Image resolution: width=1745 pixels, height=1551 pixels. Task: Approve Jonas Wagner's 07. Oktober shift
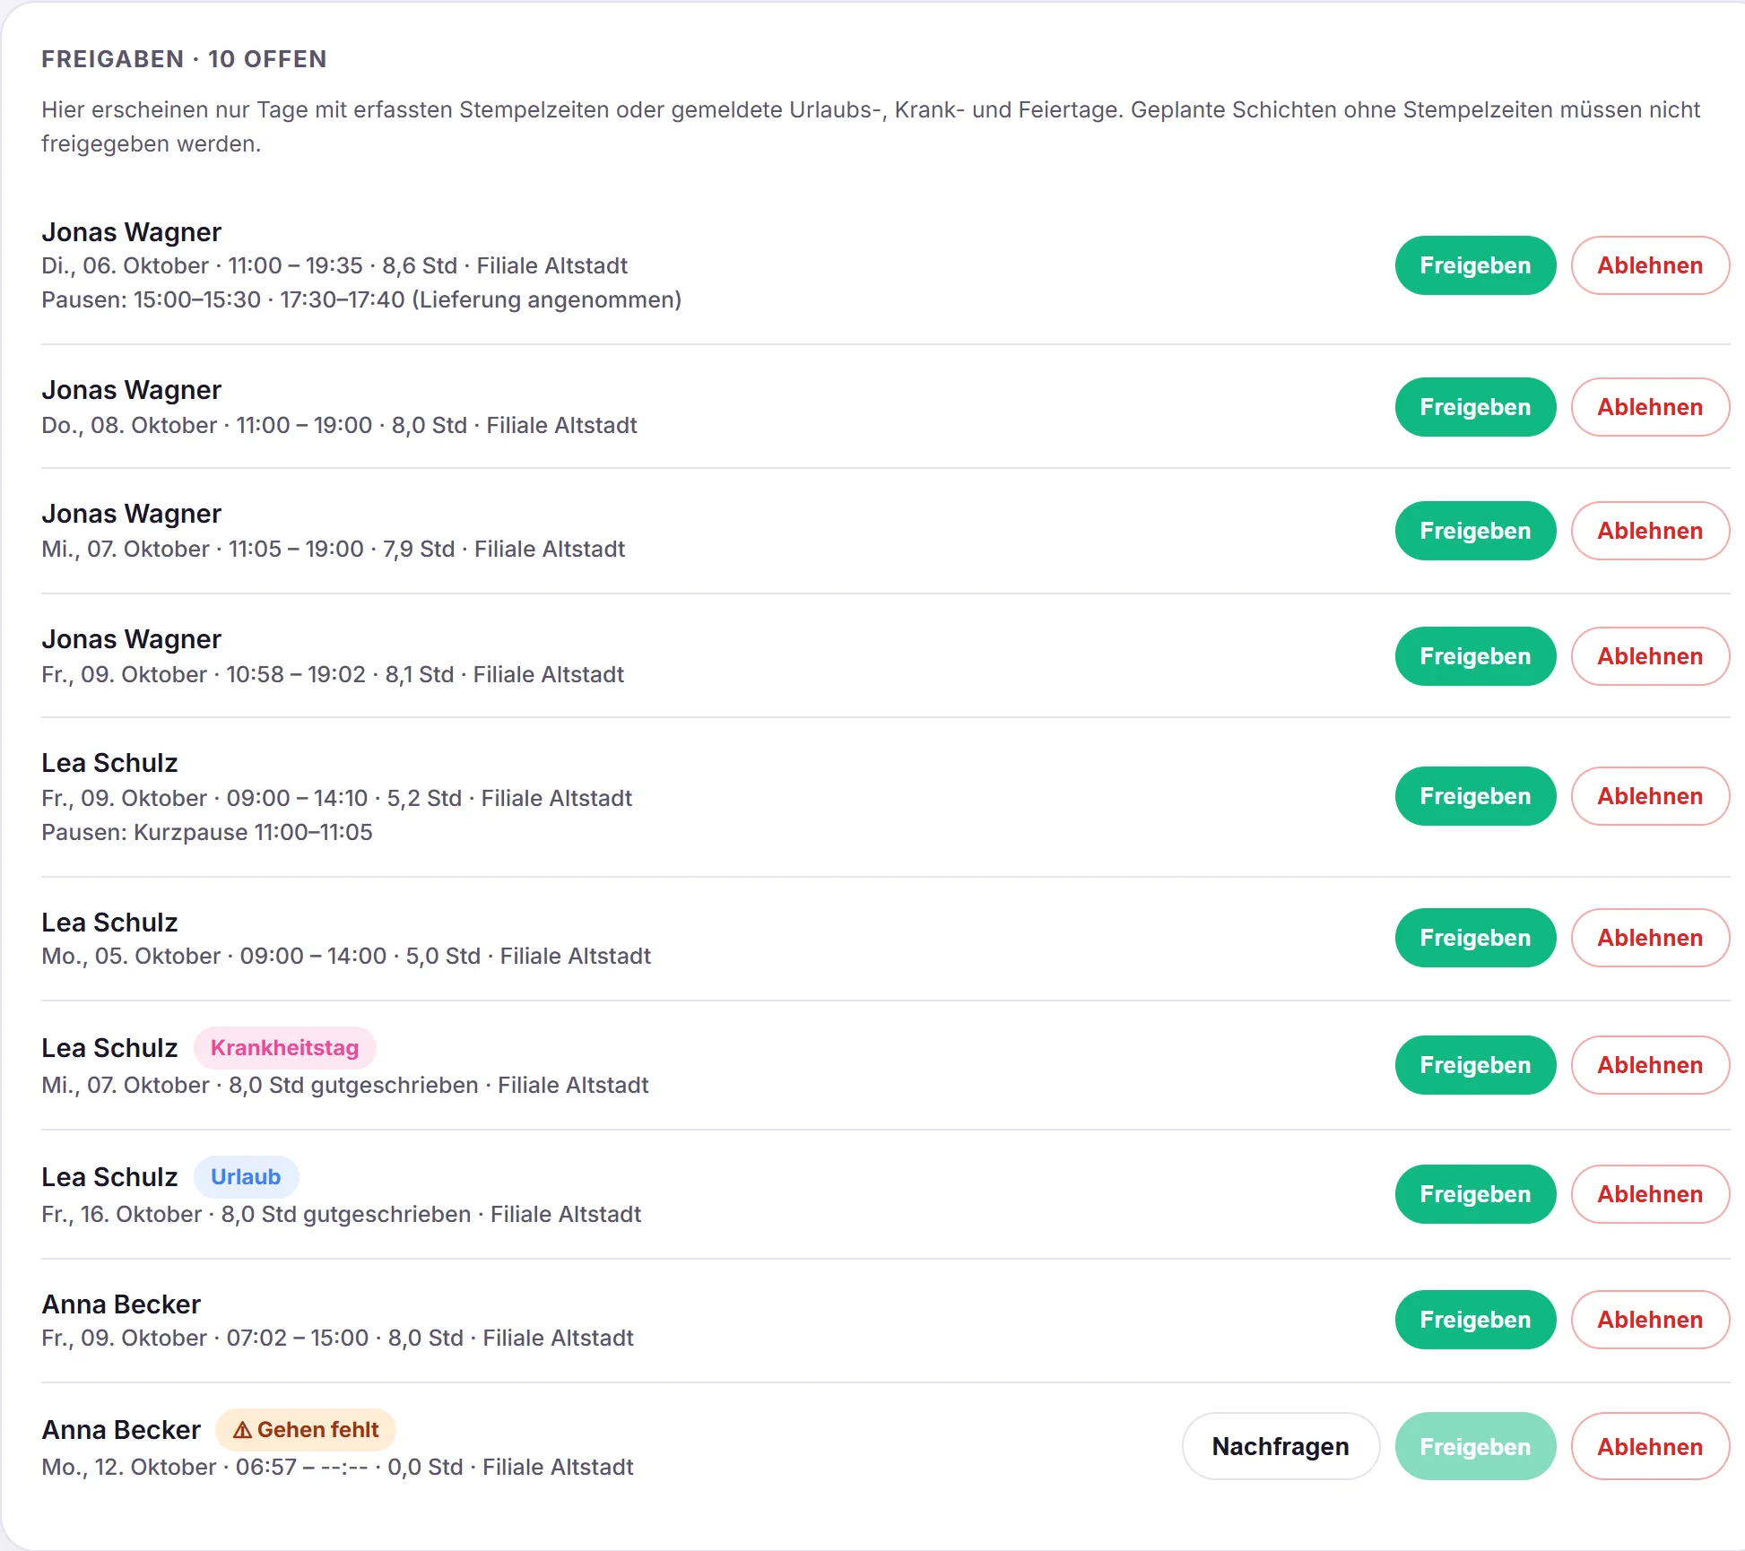(x=1475, y=531)
